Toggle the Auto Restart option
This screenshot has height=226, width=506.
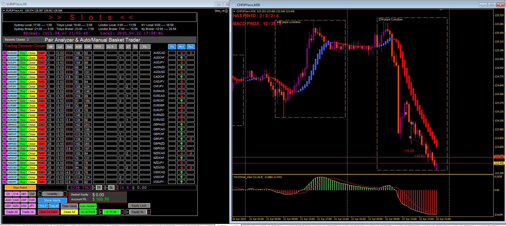88,206
